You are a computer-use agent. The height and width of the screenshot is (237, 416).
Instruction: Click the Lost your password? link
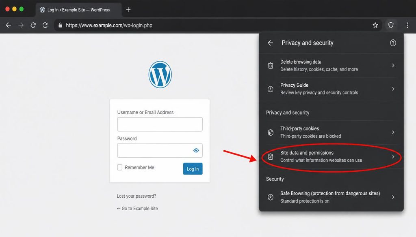coord(136,196)
